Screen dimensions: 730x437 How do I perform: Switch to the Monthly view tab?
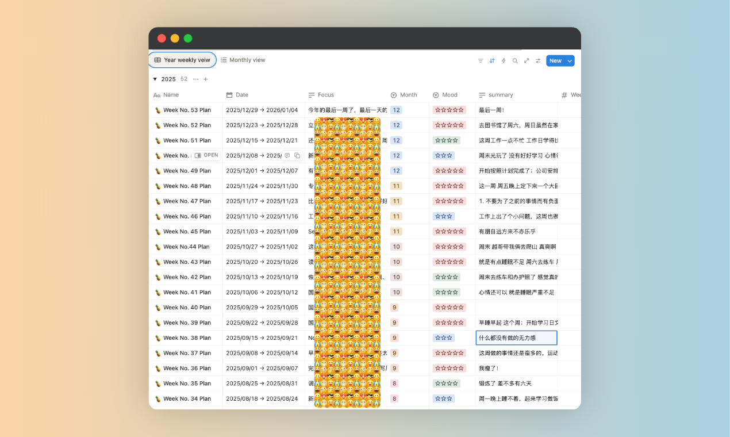click(243, 60)
